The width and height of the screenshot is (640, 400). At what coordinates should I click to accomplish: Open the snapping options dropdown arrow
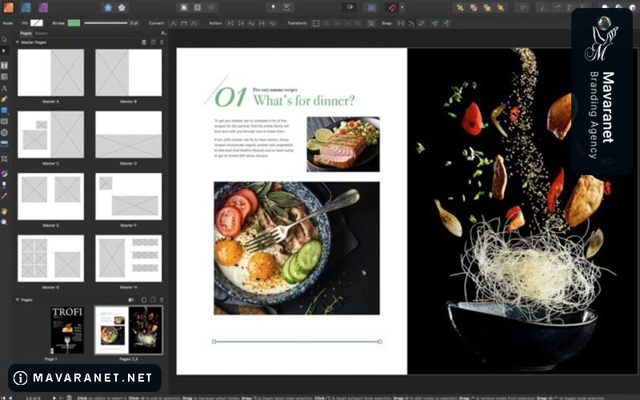pyautogui.click(x=402, y=7)
